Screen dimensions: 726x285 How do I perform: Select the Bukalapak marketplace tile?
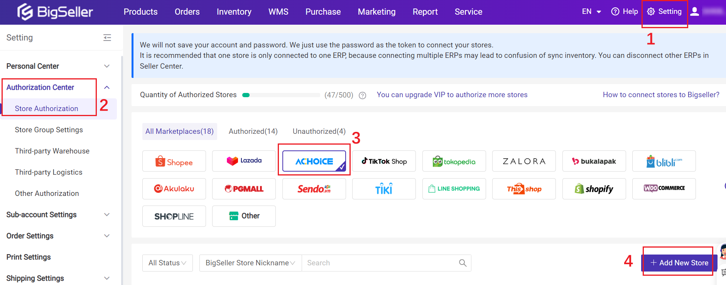point(594,161)
